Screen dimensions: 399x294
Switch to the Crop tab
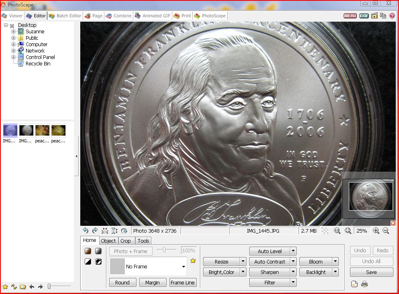(126, 241)
